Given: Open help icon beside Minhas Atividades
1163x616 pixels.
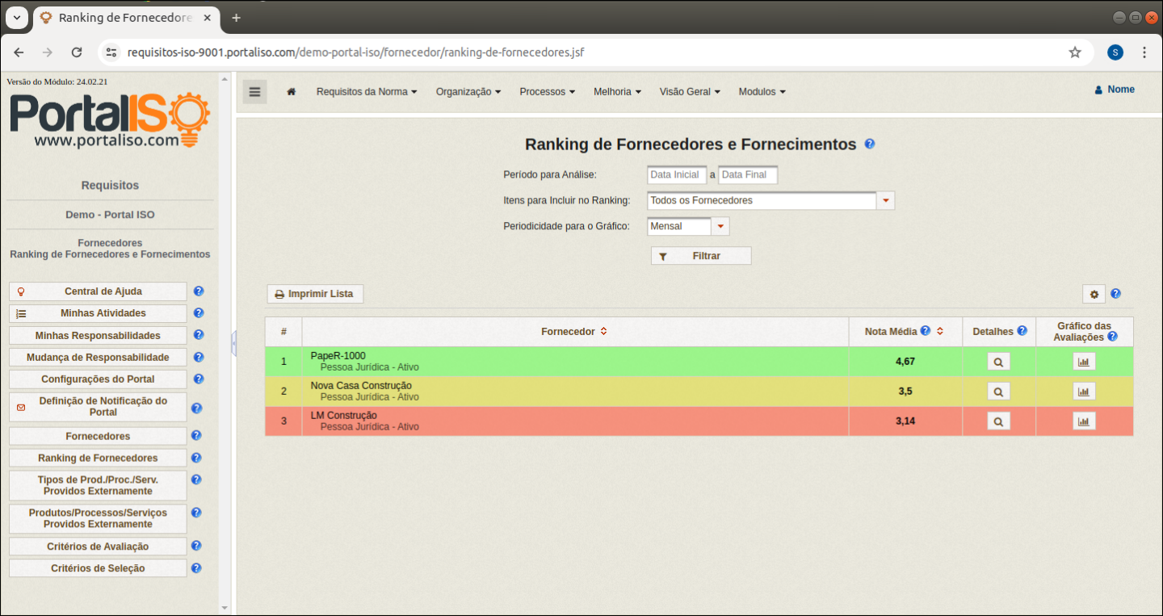Looking at the screenshot, I should tap(199, 313).
